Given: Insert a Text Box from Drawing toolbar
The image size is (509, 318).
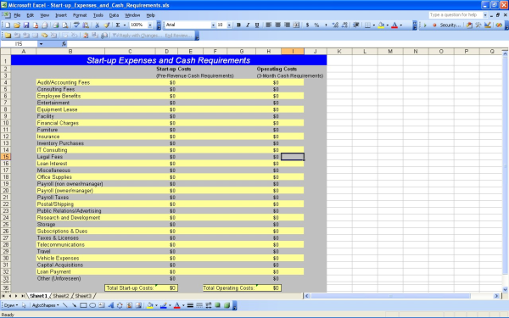Looking at the screenshot, I should pyautogui.click(x=102, y=305).
